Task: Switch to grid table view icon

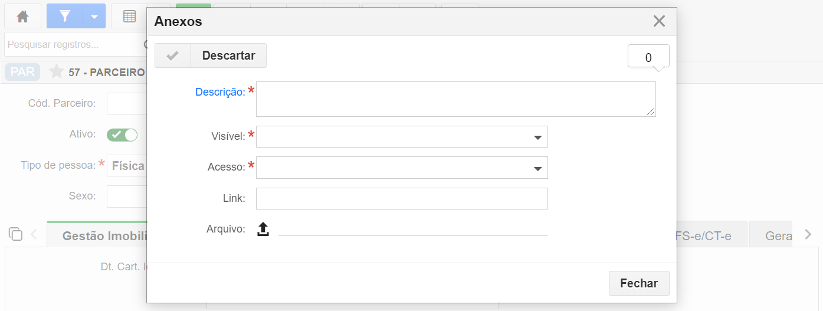Action: (x=129, y=16)
